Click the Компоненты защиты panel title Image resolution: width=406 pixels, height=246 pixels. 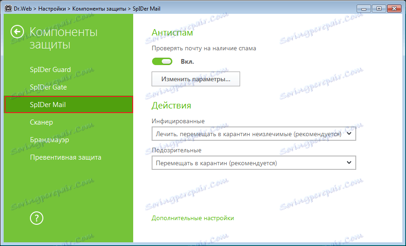64,38
